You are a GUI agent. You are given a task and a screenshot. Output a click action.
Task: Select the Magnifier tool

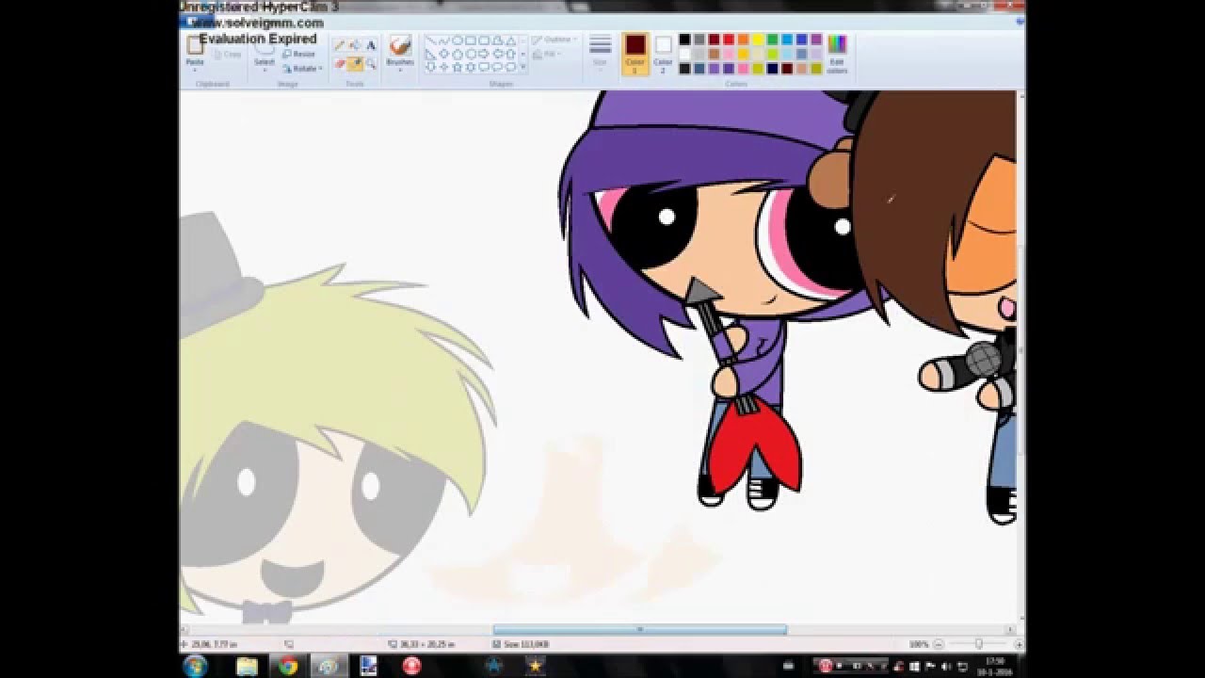click(x=371, y=63)
